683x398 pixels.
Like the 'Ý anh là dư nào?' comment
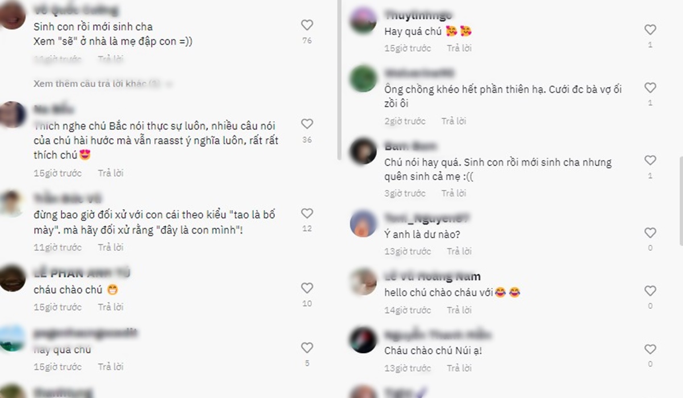[650, 233]
